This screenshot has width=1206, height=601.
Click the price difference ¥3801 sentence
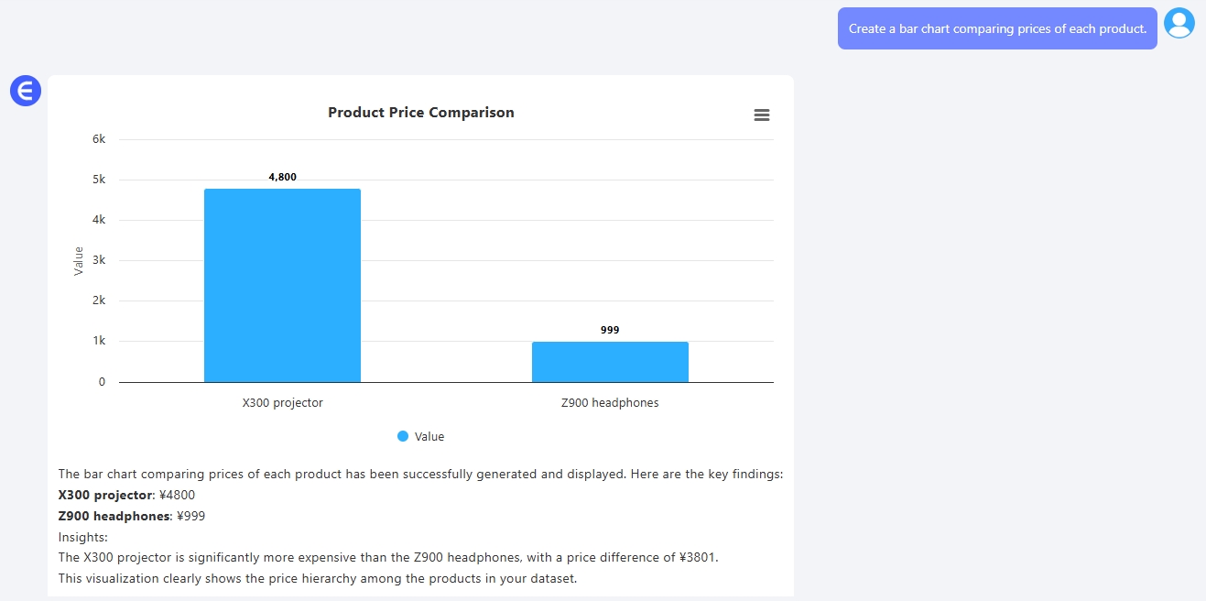click(x=388, y=557)
